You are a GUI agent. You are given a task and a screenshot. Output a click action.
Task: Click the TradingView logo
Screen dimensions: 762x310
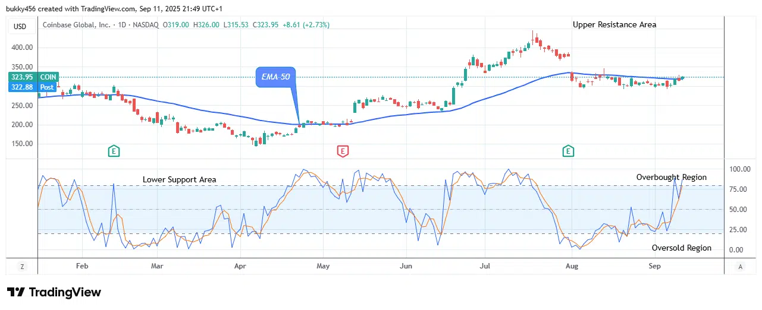tap(54, 292)
